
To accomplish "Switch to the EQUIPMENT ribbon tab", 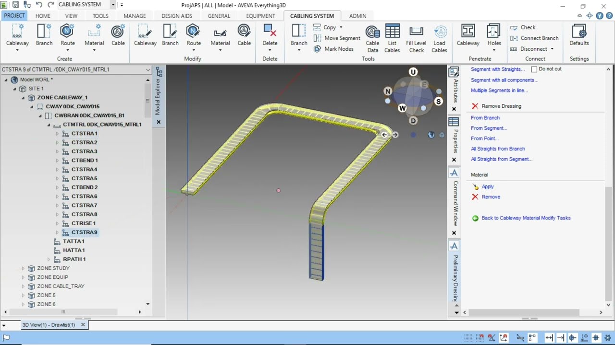I will (x=260, y=16).
